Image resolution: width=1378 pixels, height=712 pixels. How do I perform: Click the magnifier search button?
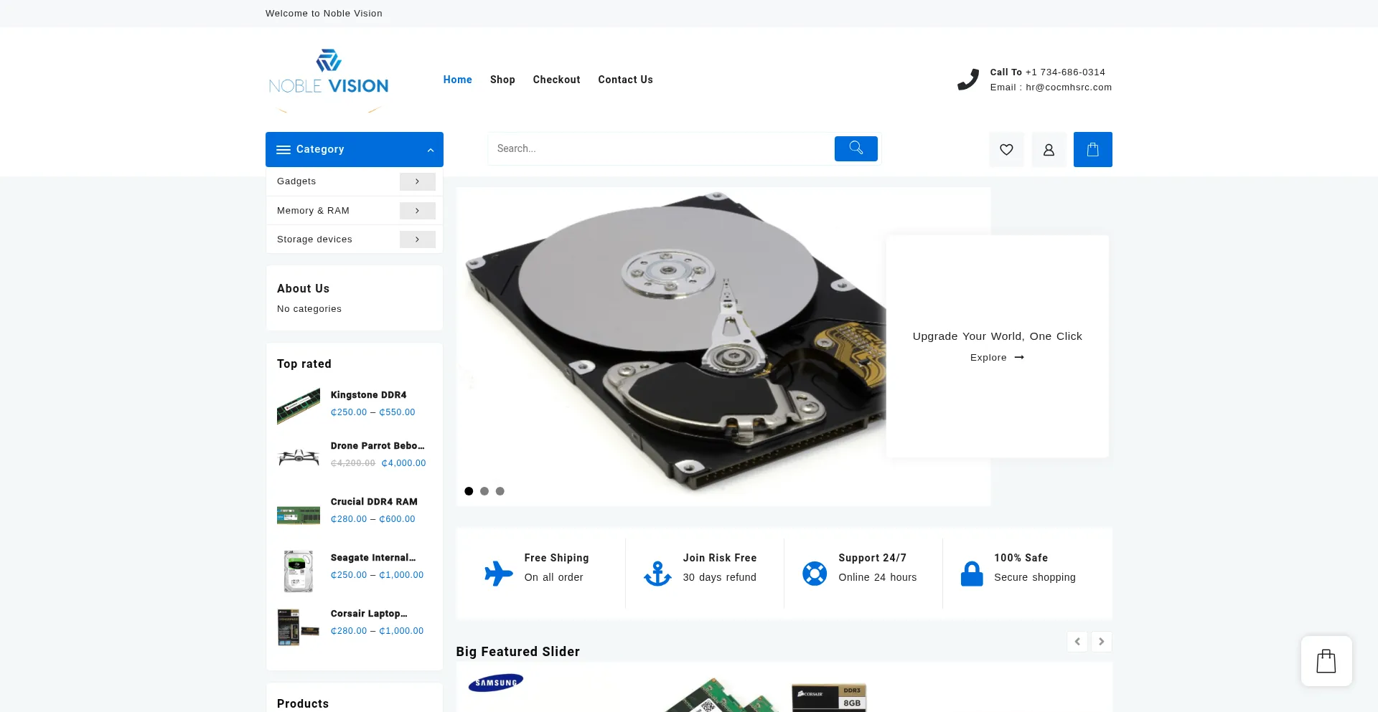coord(856,148)
